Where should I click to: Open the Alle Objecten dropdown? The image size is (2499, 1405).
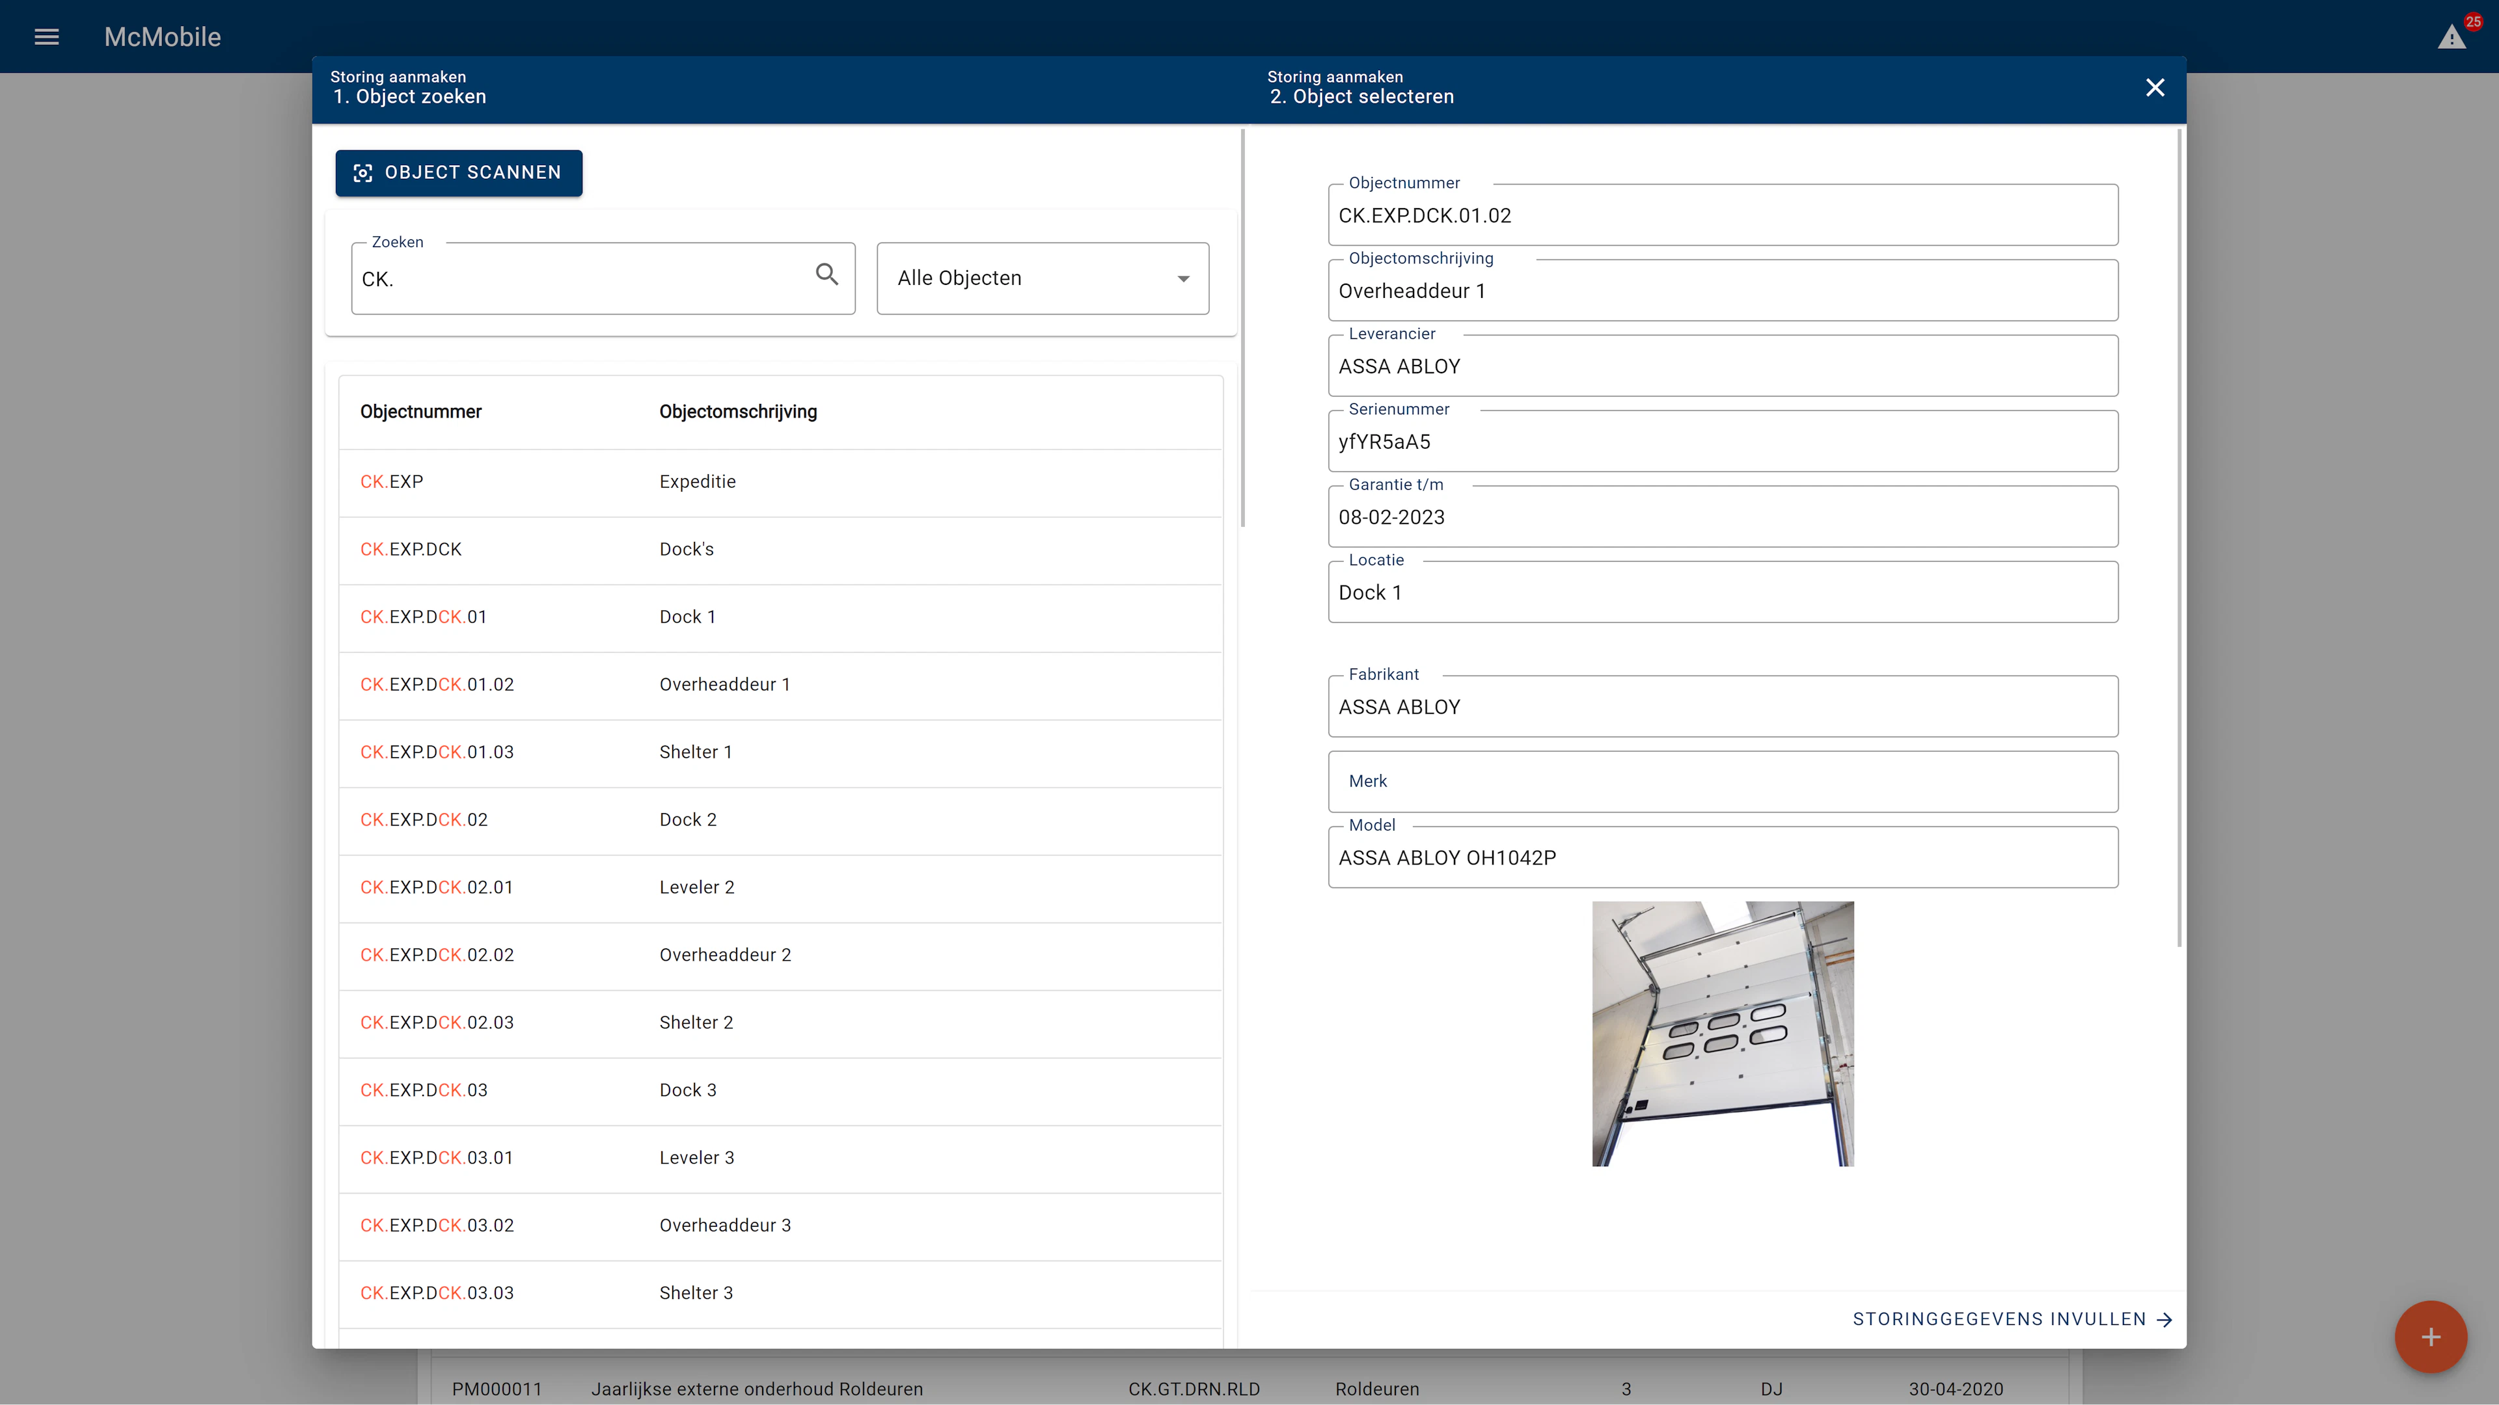point(1041,278)
